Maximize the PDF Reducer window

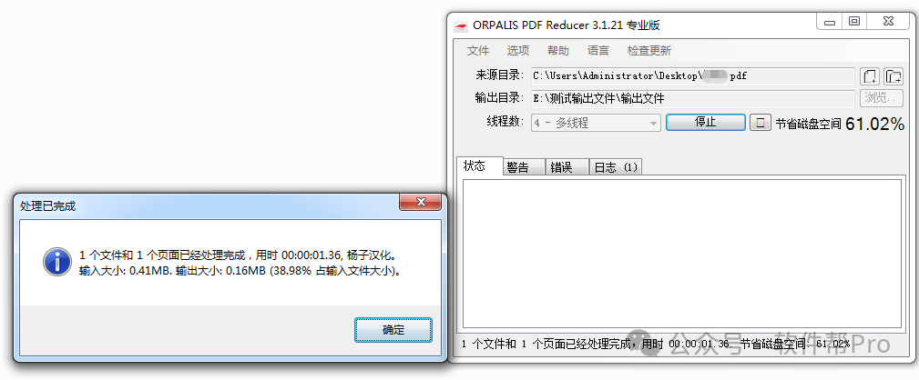click(x=854, y=22)
